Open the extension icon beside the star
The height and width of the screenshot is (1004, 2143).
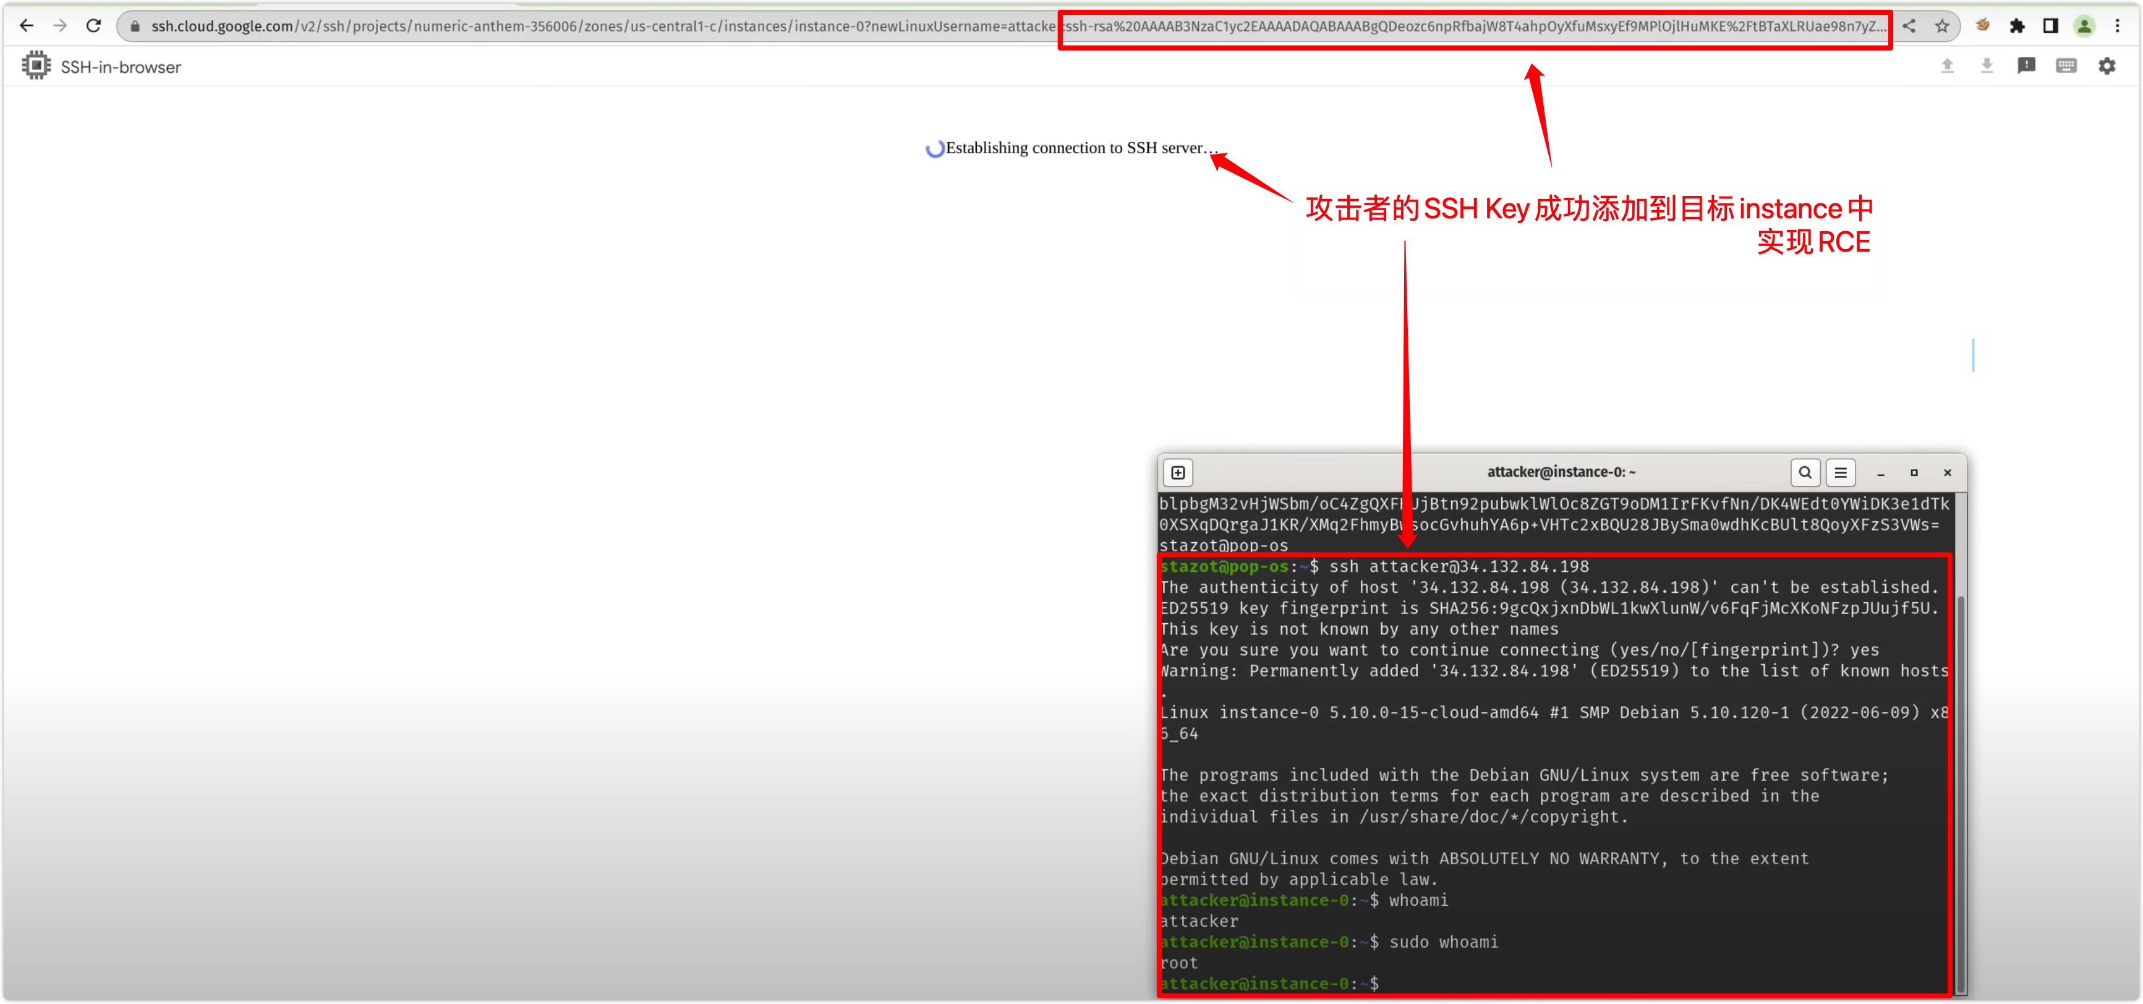1983,26
